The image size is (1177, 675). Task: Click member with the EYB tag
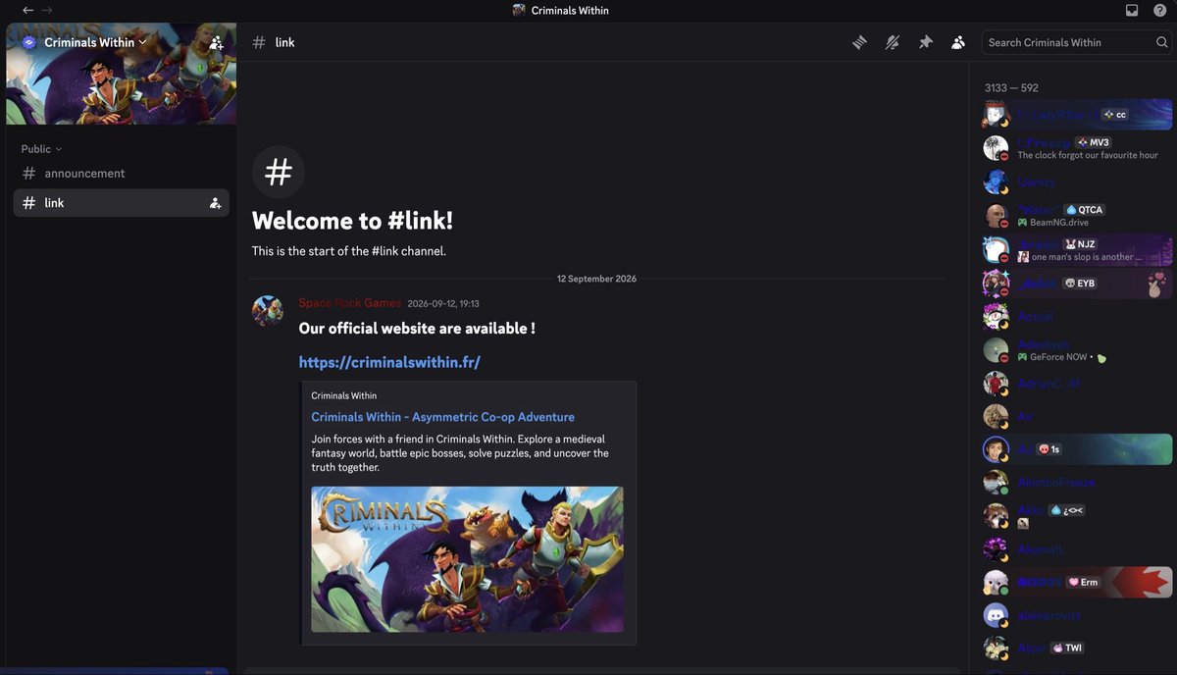tap(1077, 283)
